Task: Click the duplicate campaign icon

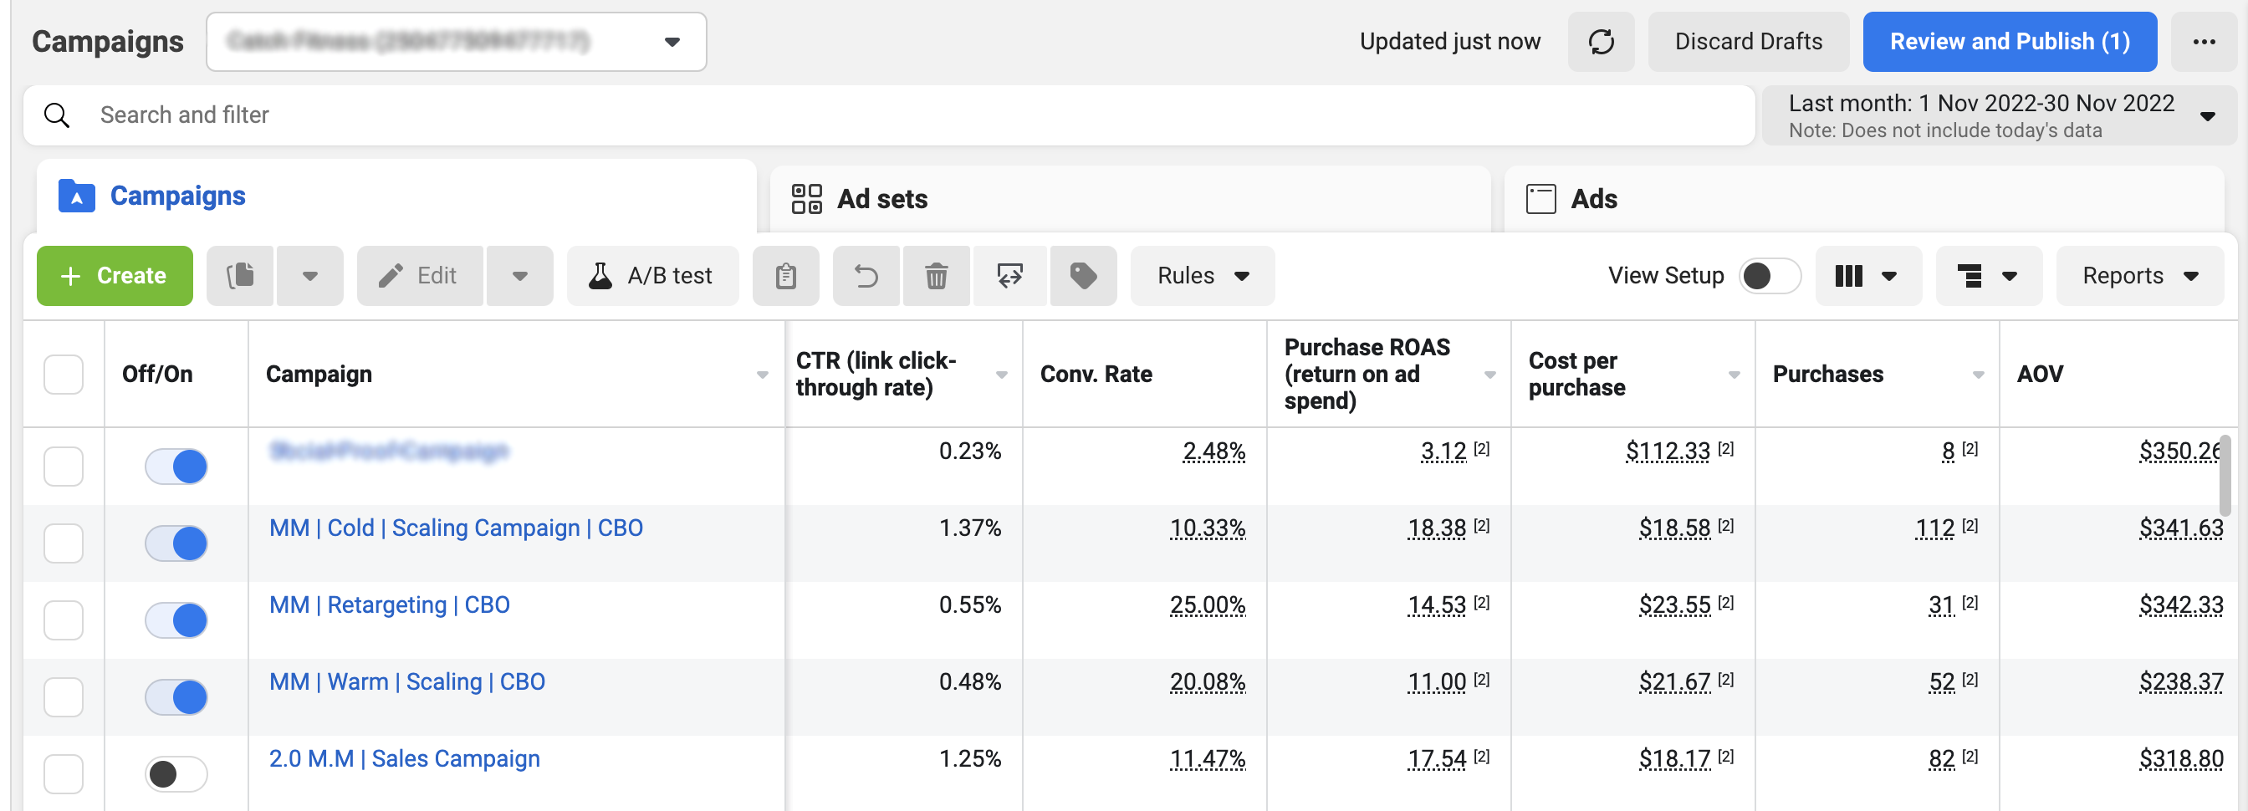Action: click(241, 276)
